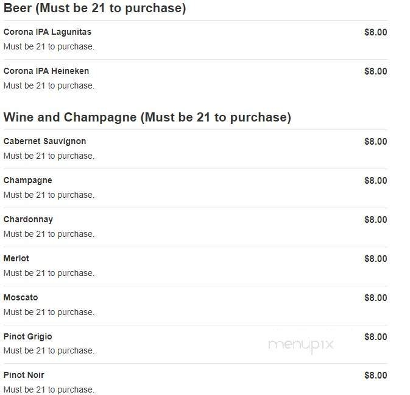Click the price next to Chardonnay
This screenshot has height=395, width=410.
pyautogui.click(x=375, y=220)
